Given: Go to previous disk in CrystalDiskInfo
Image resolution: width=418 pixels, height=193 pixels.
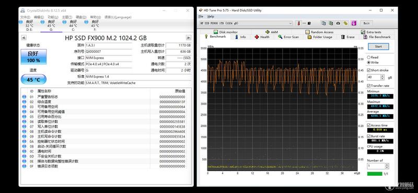Looking at the screenshot, I should [x=24, y=38].
